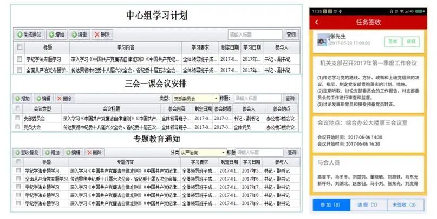Click 删除 in 中心组学习计划 toolbar

(x=102, y=35)
